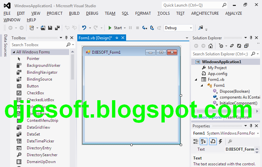Open the TOOLS menu
This screenshot has height=167, width=262.
pyautogui.click(x=163, y=13)
